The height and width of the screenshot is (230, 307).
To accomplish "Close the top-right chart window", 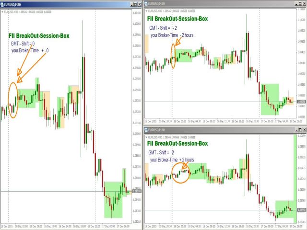I will [304, 3].
